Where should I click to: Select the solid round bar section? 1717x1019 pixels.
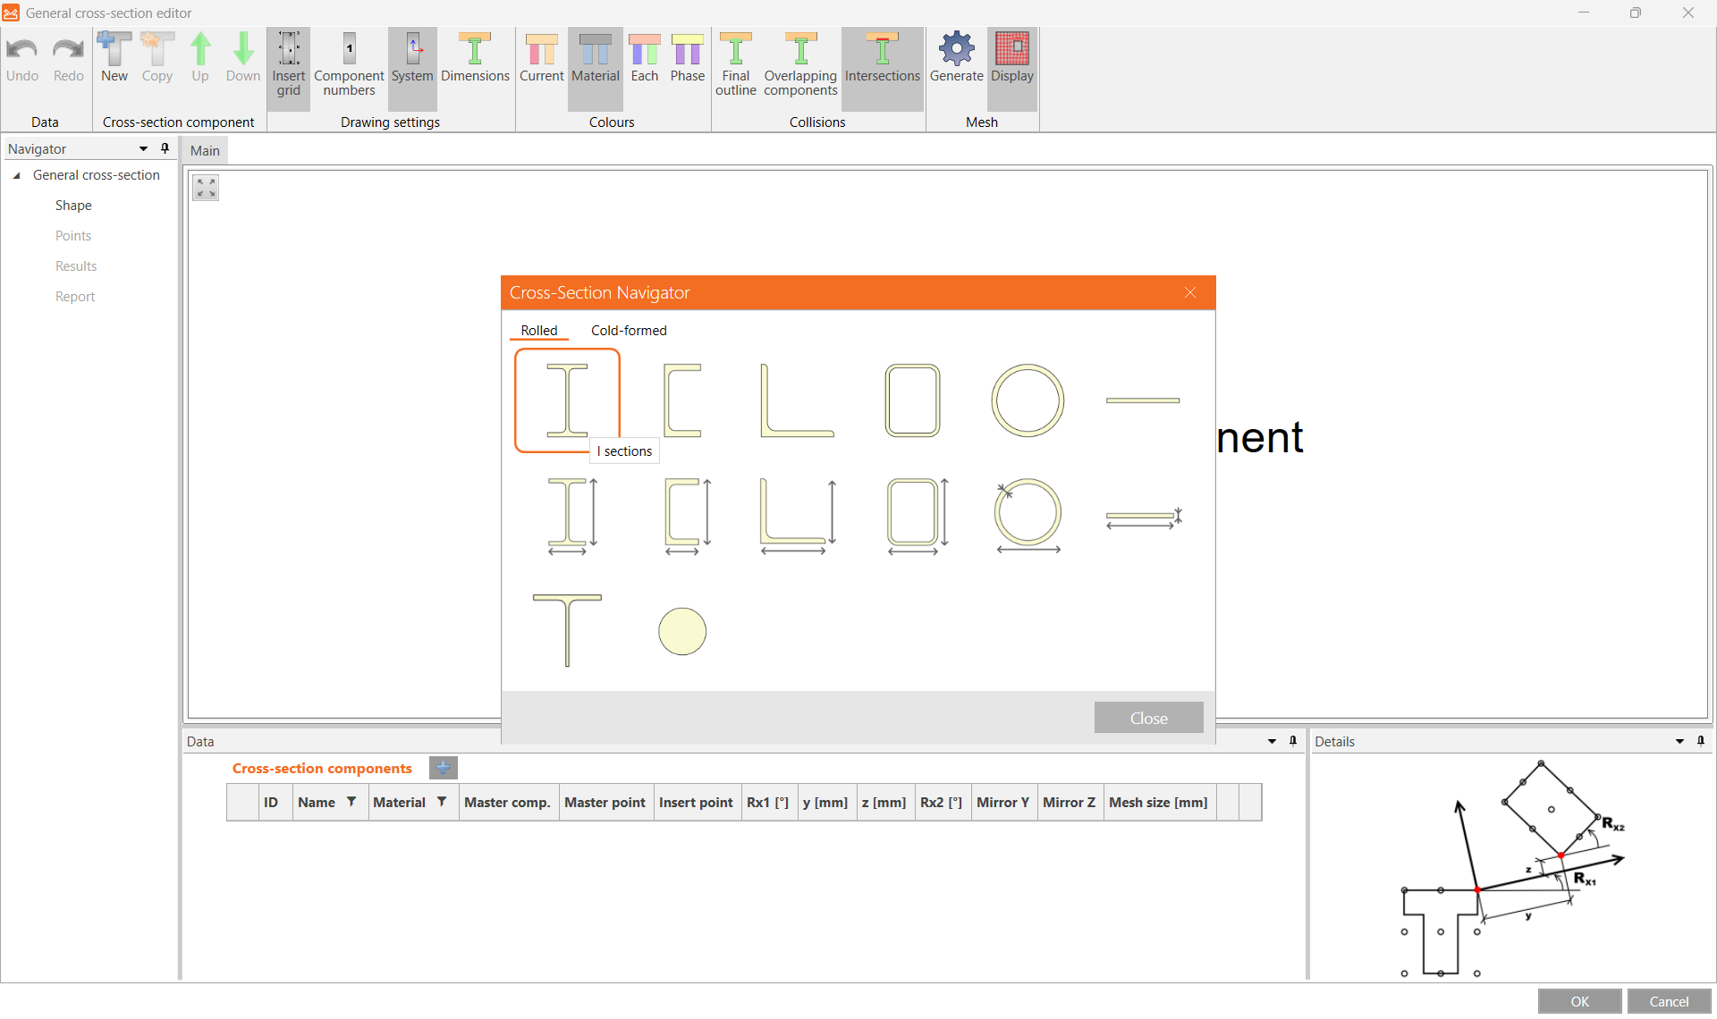[x=682, y=631]
